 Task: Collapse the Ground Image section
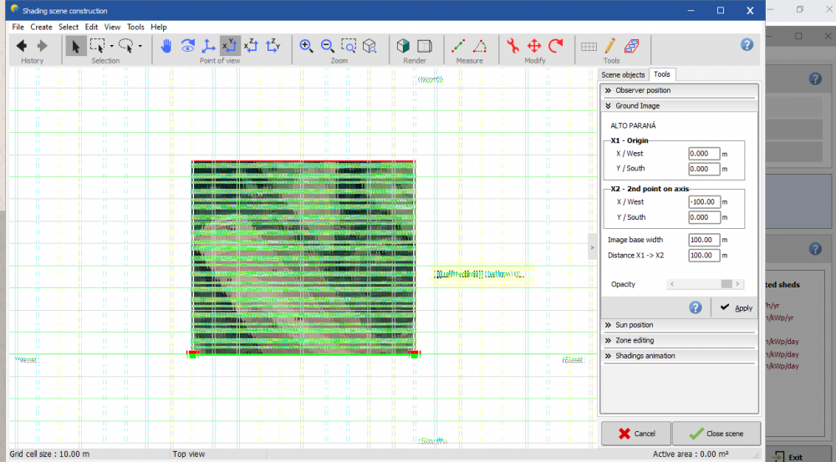tap(679, 106)
